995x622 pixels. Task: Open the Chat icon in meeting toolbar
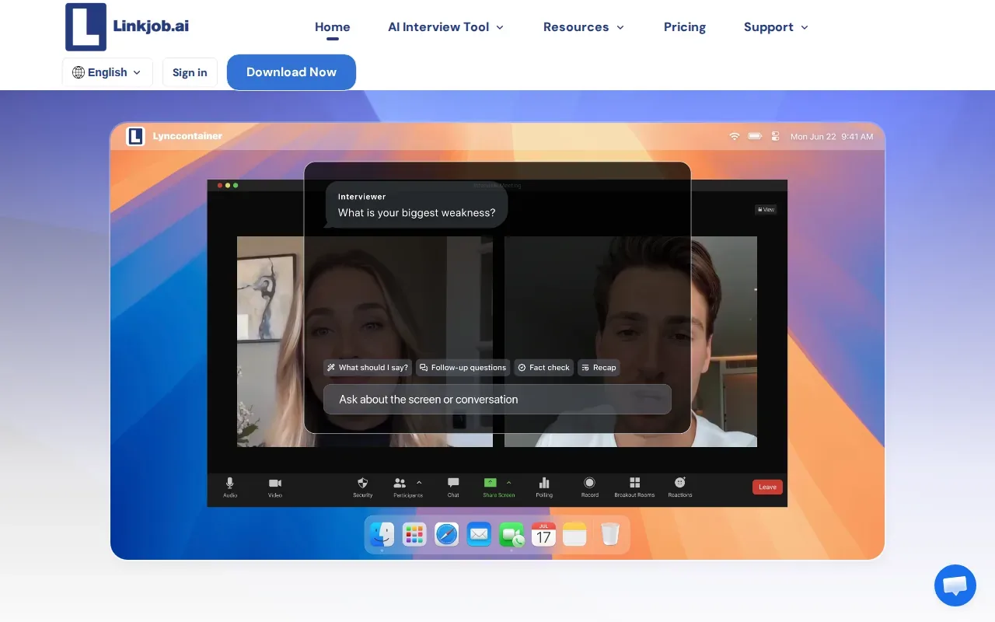453,483
